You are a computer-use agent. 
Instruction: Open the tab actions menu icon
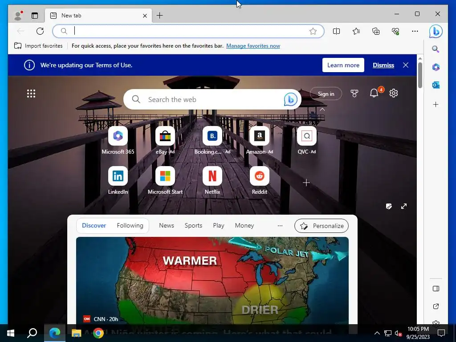[x=35, y=16]
